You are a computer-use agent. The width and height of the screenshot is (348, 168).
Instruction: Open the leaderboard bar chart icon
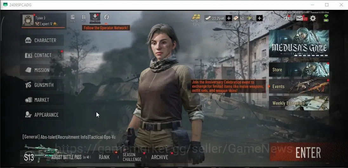(x=273, y=18)
